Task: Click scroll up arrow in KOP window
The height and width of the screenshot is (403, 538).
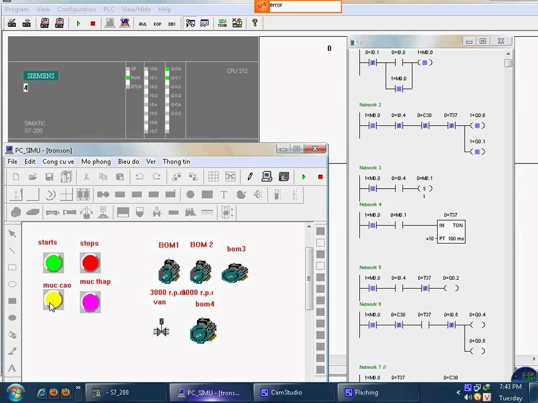Action: 508,54
